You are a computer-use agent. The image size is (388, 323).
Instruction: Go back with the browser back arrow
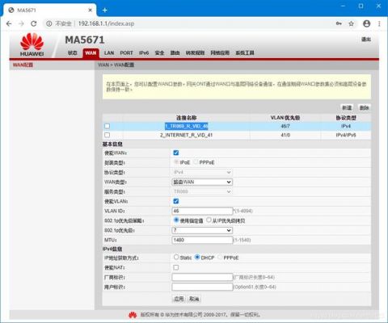point(9,23)
